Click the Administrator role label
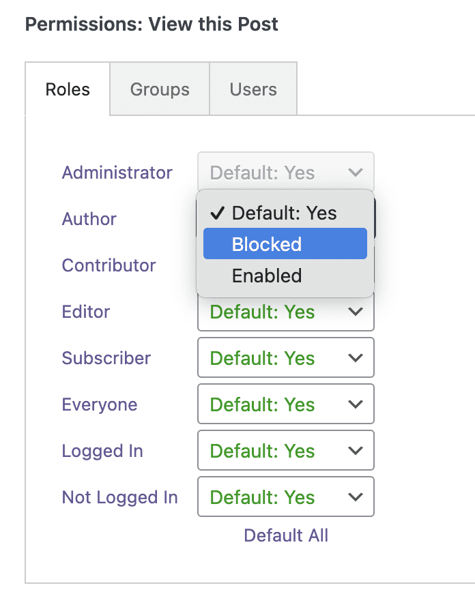The image size is (475, 607). [117, 173]
